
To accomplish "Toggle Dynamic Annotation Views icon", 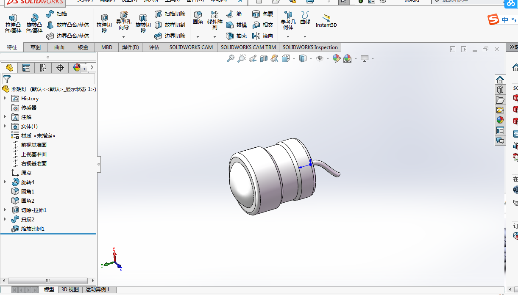I will click(x=275, y=58).
